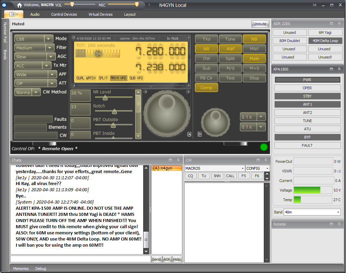The width and height of the screenshot is (346, 273).
Task: Open the Audio menu
Action: click(x=35, y=14)
